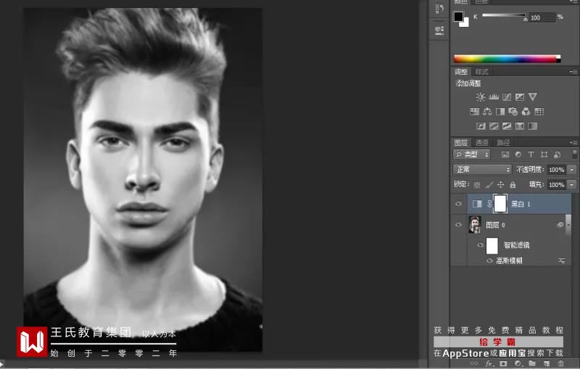This screenshot has width=580, height=369.
Task: Open the 不透明度 slider arrow
Action: coord(572,170)
